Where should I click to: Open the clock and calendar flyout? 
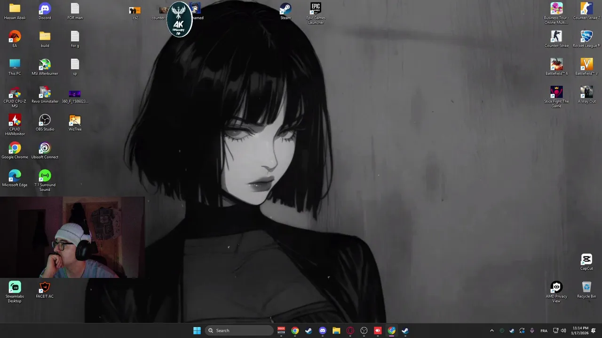[x=580, y=330]
